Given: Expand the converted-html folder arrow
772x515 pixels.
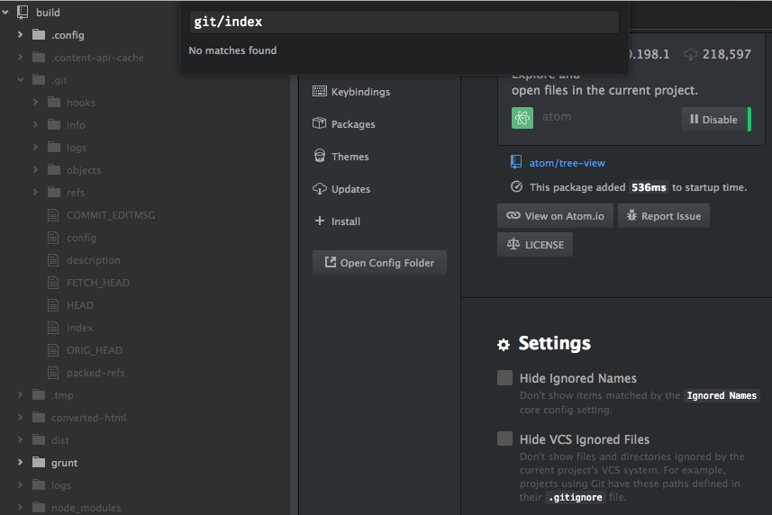Looking at the screenshot, I should point(20,417).
